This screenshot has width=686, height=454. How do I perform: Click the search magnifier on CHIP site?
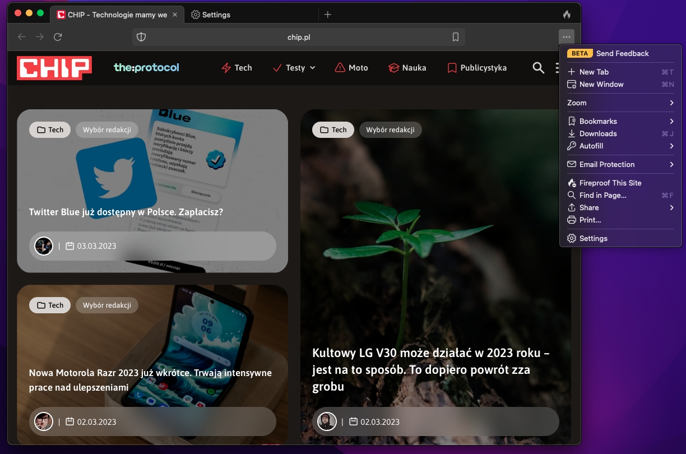coord(538,68)
